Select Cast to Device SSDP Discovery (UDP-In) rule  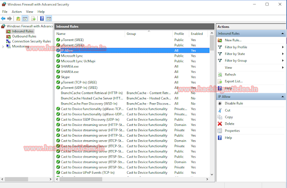click(x=133, y=119)
